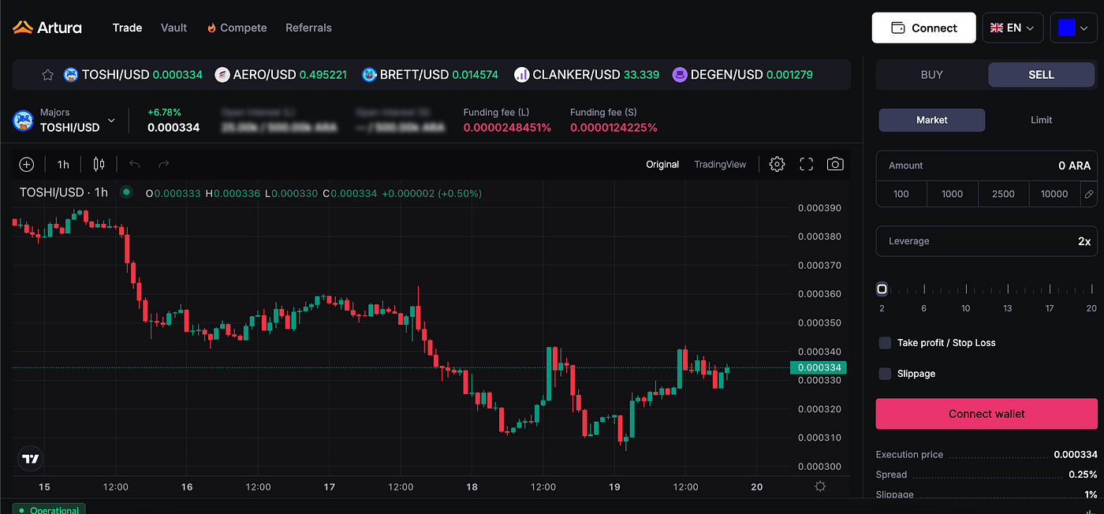Viewport: 1104px width, 514px height.
Task: Click the Artura logo
Action: (47, 28)
